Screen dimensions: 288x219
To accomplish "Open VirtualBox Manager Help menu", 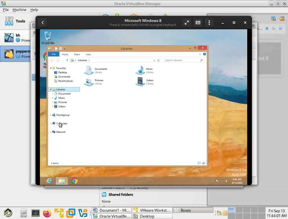I will point(34,10).
